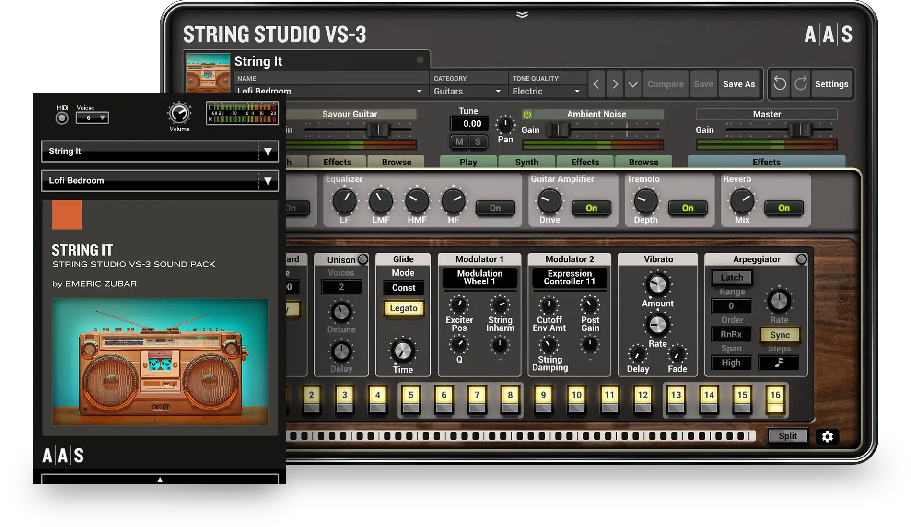Toggle the Ambient Noise power icon
Viewport: 911px width, 527px height.
pos(527,114)
